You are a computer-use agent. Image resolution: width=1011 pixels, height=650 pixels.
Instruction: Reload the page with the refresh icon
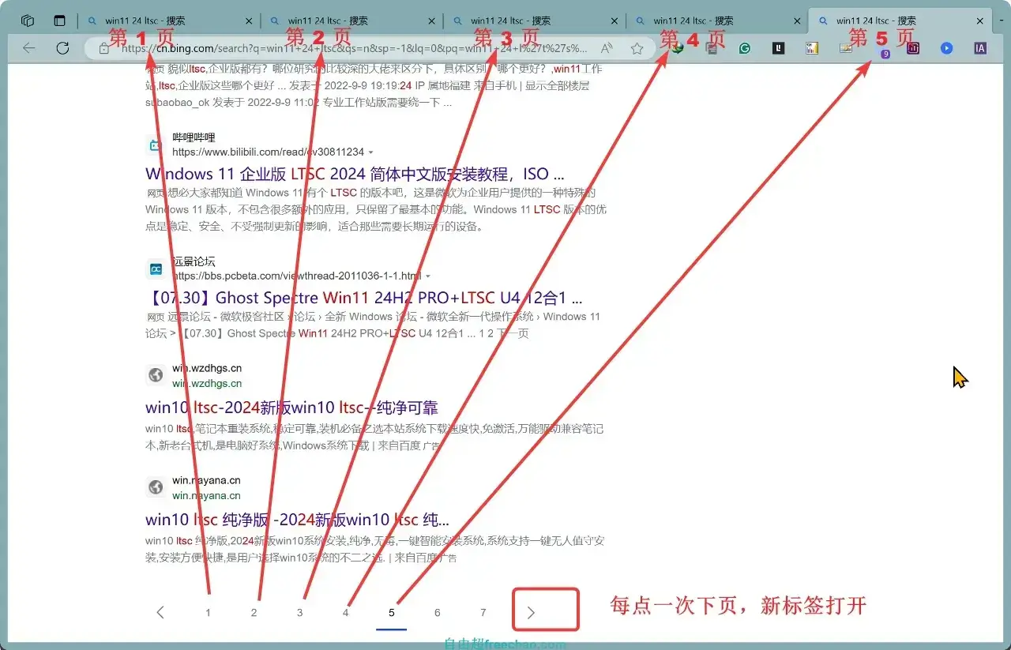coord(63,48)
